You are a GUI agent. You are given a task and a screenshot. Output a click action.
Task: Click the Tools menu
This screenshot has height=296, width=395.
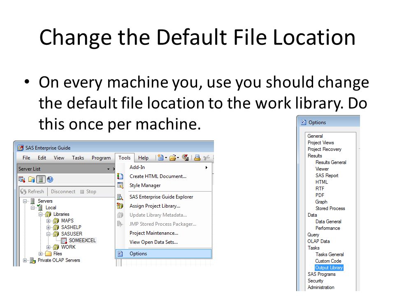point(124,158)
